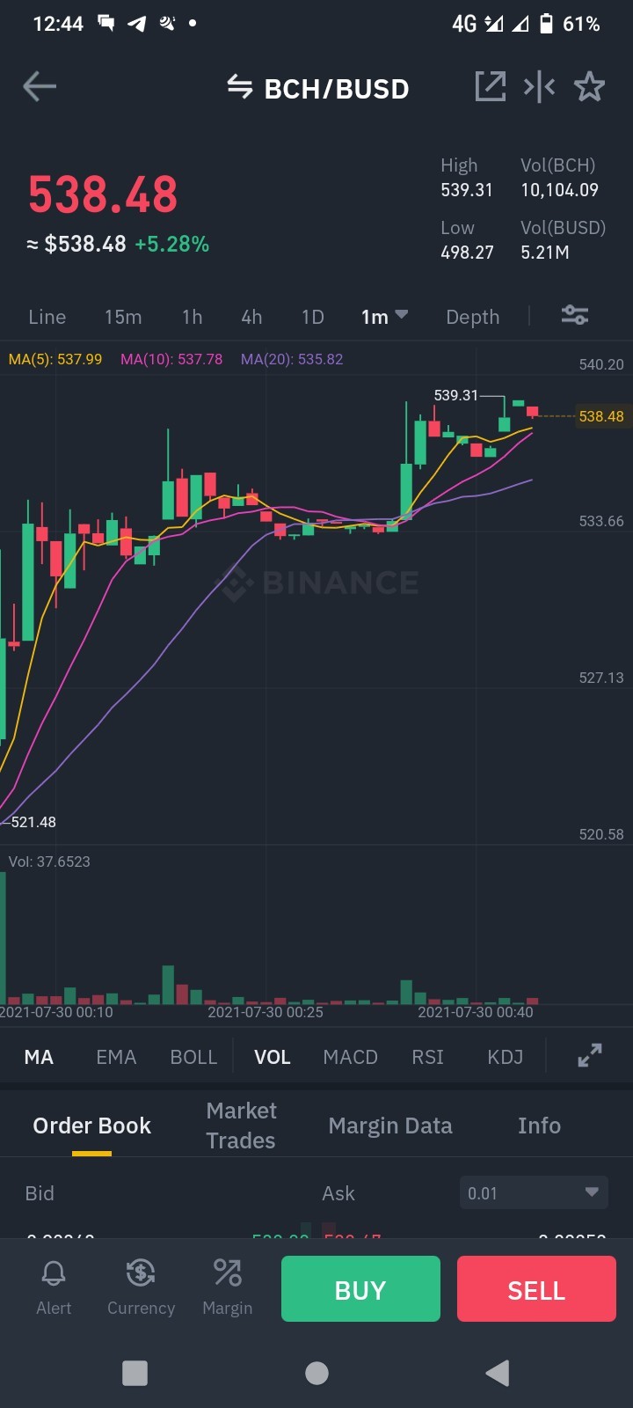Toggle the MACD indicator
This screenshot has height=1408, width=633.
(x=350, y=1057)
